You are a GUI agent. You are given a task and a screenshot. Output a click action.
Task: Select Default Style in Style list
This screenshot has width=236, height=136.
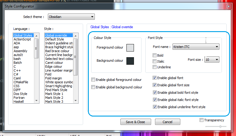59,39
